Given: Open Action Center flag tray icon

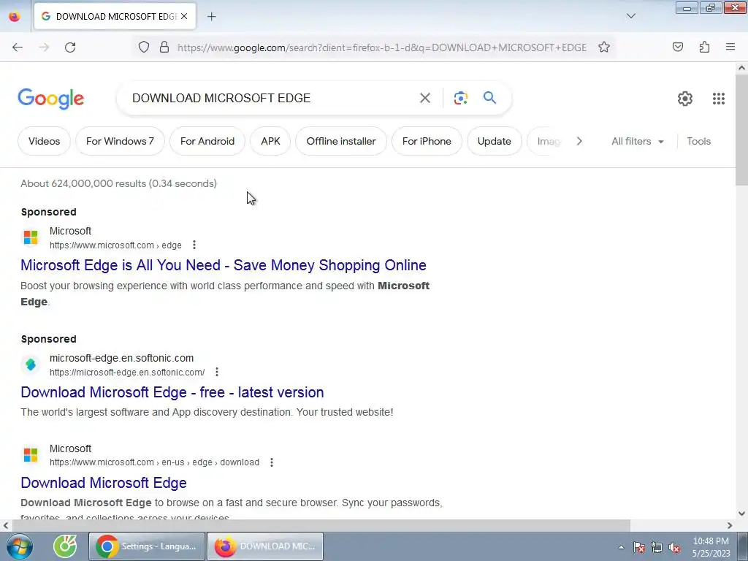Looking at the screenshot, I should coord(639,547).
